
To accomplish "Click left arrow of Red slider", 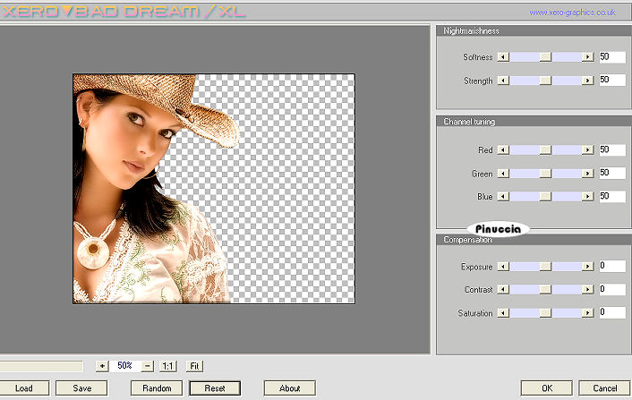I will 502,149.
